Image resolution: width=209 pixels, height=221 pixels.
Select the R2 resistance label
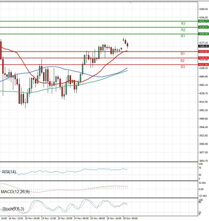coord(183,30)
